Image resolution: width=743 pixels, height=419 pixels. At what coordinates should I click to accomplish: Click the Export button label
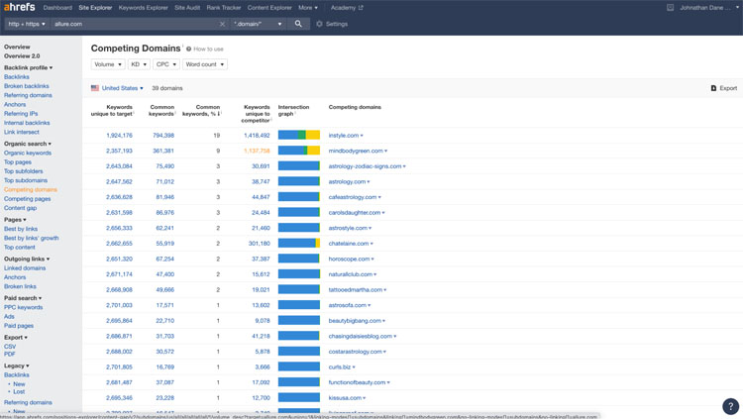point(728,88)
